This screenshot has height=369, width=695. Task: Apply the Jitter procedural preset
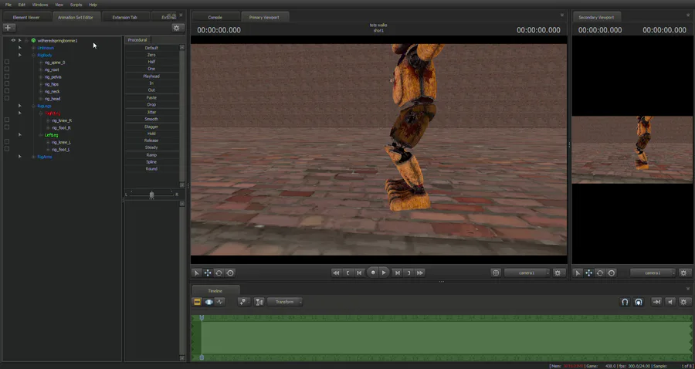click(x=151, y=112)
